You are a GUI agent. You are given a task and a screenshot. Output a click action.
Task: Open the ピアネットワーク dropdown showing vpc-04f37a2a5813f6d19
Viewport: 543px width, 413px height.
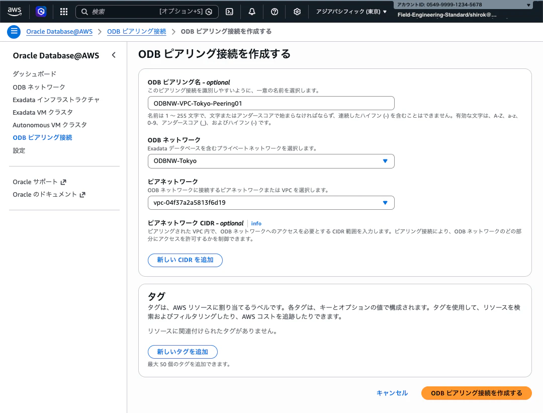click(271, 203)
